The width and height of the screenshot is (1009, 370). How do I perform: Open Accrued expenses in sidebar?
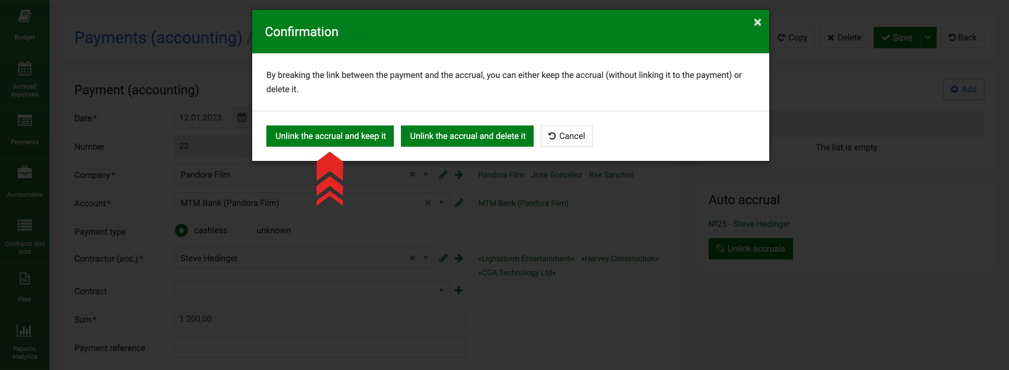pyautogui.click(x=25, y=80)
